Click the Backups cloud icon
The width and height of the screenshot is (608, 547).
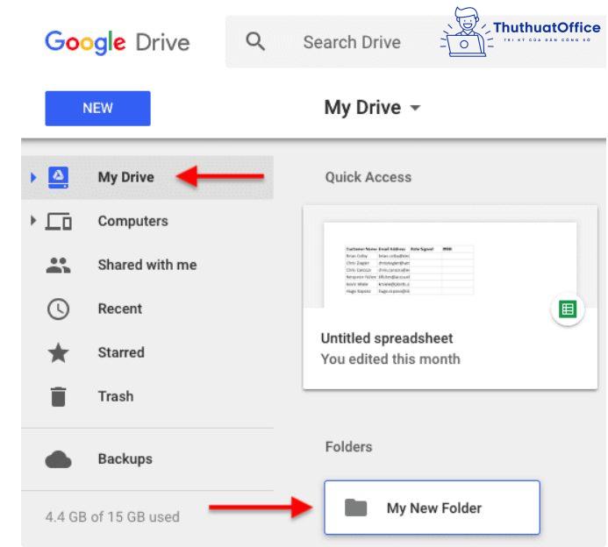coord(58,459)
